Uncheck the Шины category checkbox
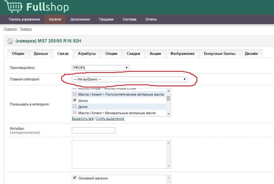Screen dimensions: 274x184 pos(75,100)
